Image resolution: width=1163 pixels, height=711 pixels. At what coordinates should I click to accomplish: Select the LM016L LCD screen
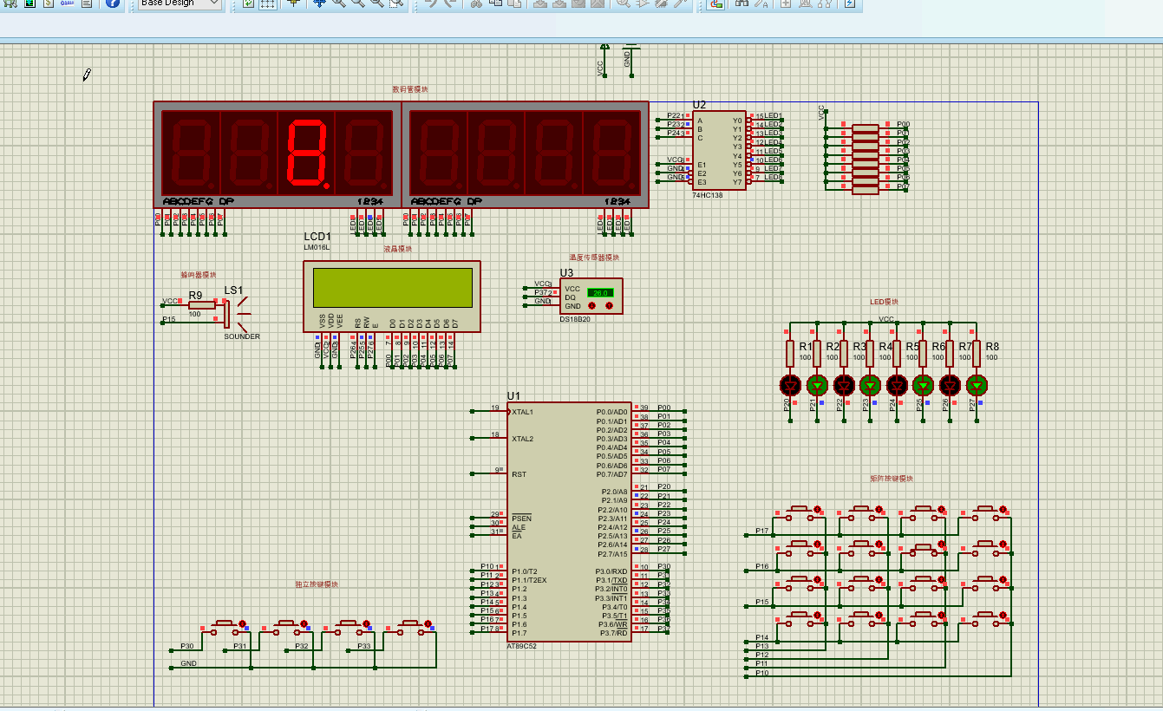pos(391,296)
